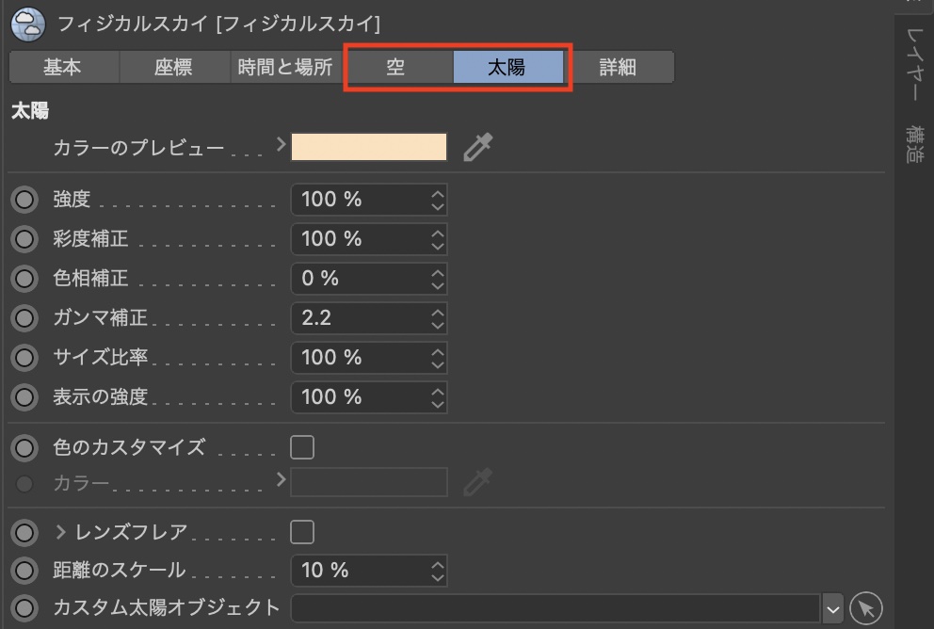Click the 表示の強度 stepper arrows
The width and height of the screenshot is (934, 629).
point(437,397)
